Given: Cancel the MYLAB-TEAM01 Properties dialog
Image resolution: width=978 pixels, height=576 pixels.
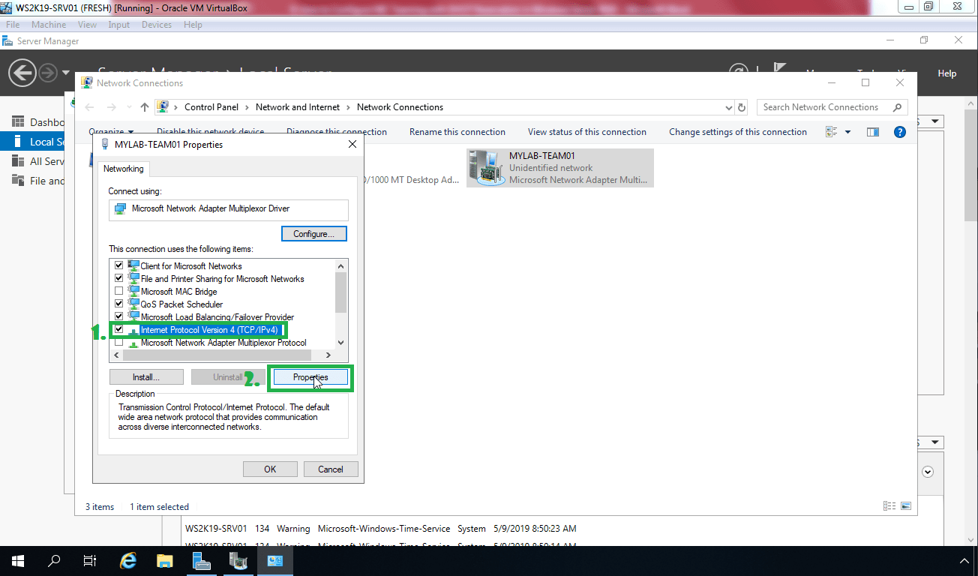Looking at the screenshot, I should (x=331, y=469).
